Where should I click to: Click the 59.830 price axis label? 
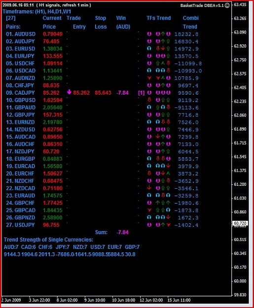(x=240, y=295)
